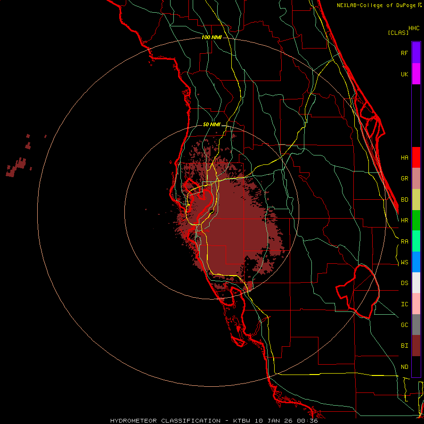
Task: Click the 00:36 timestamp
Action: pos(307,421)
